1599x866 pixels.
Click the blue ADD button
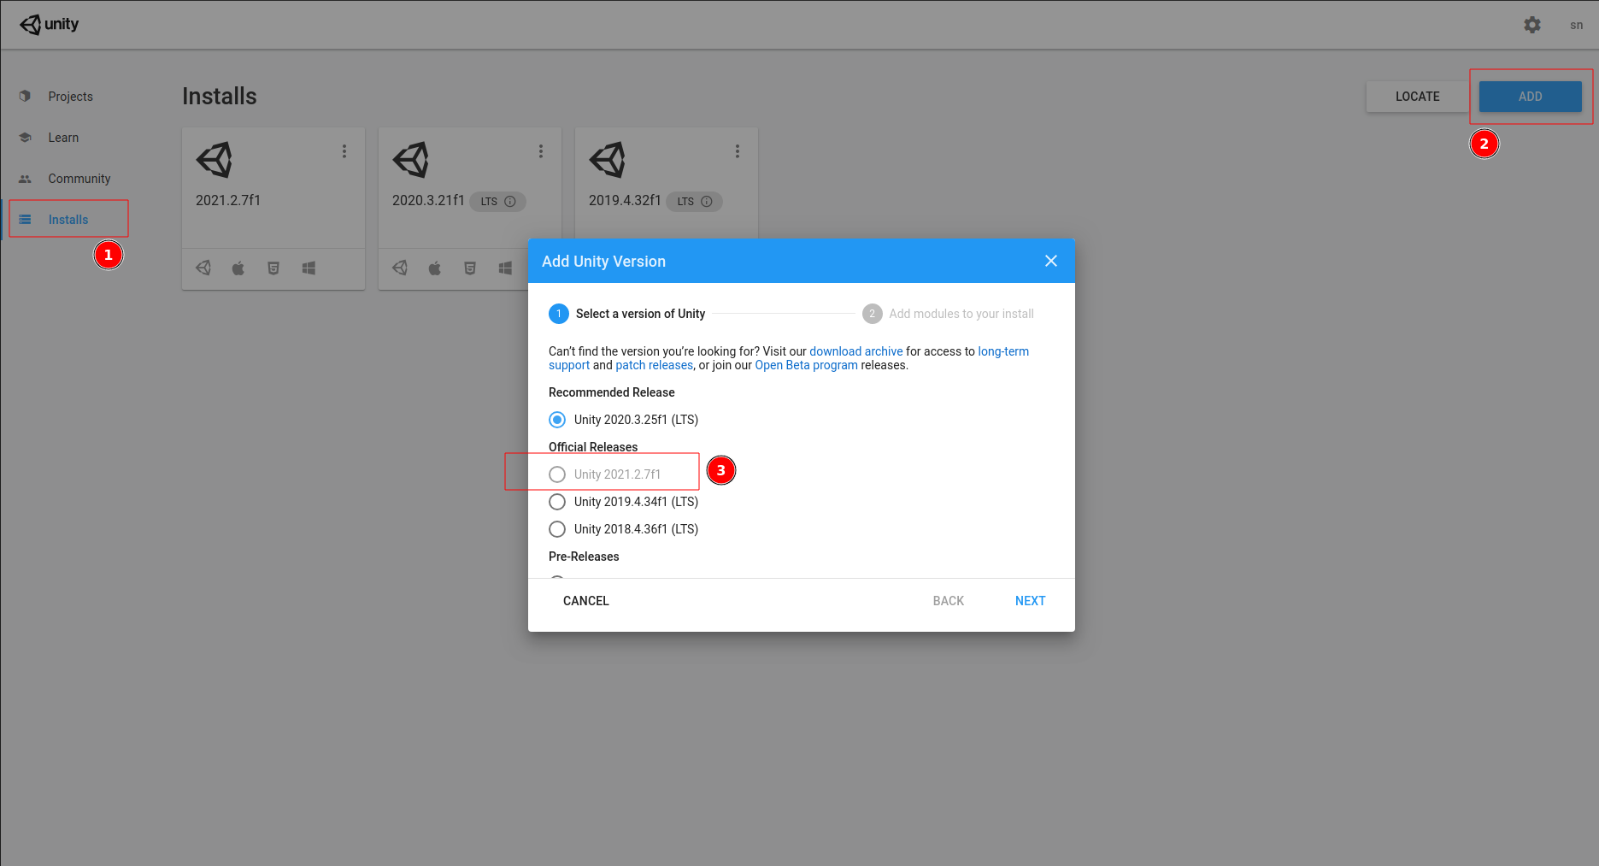[x=1530, y=97]
